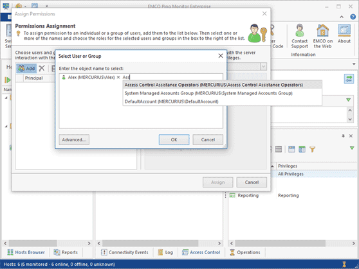The width and height of the screenshot is (359, 269).
Task: Open the Advanced... search options
Action: (x=74, y=140)
